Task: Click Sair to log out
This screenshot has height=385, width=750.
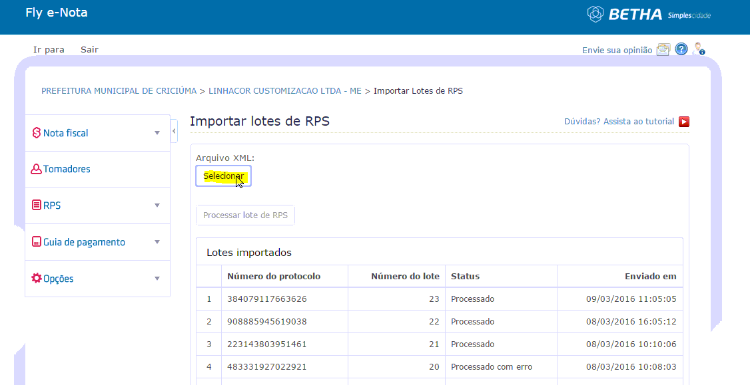Action: [89, 50]
